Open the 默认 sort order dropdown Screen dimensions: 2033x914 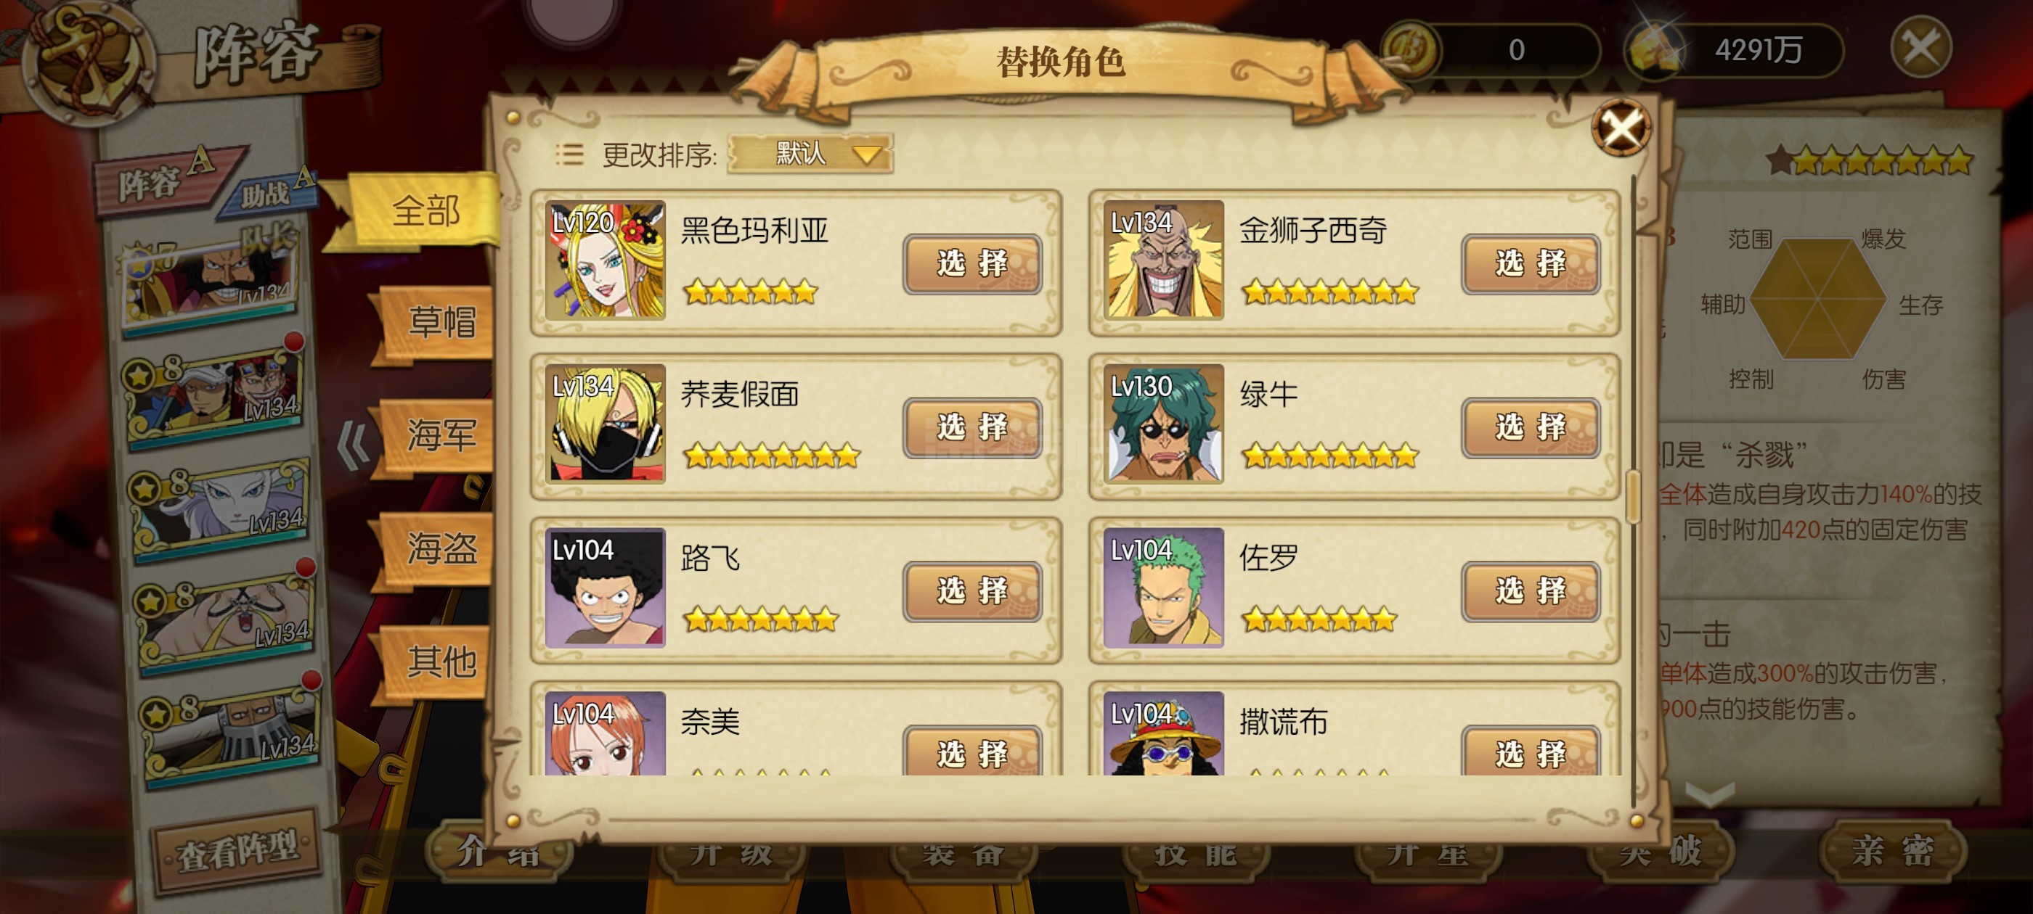coord(810,153)
